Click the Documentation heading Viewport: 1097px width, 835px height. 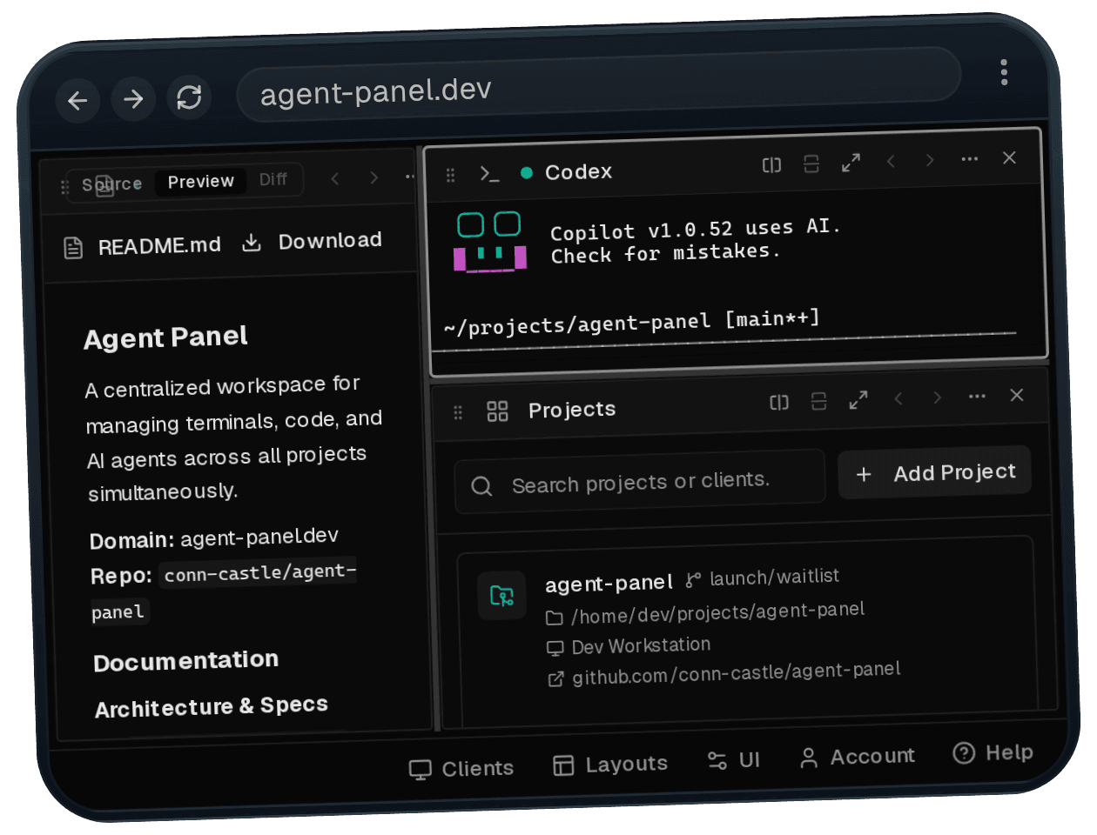tap(185, 662)
